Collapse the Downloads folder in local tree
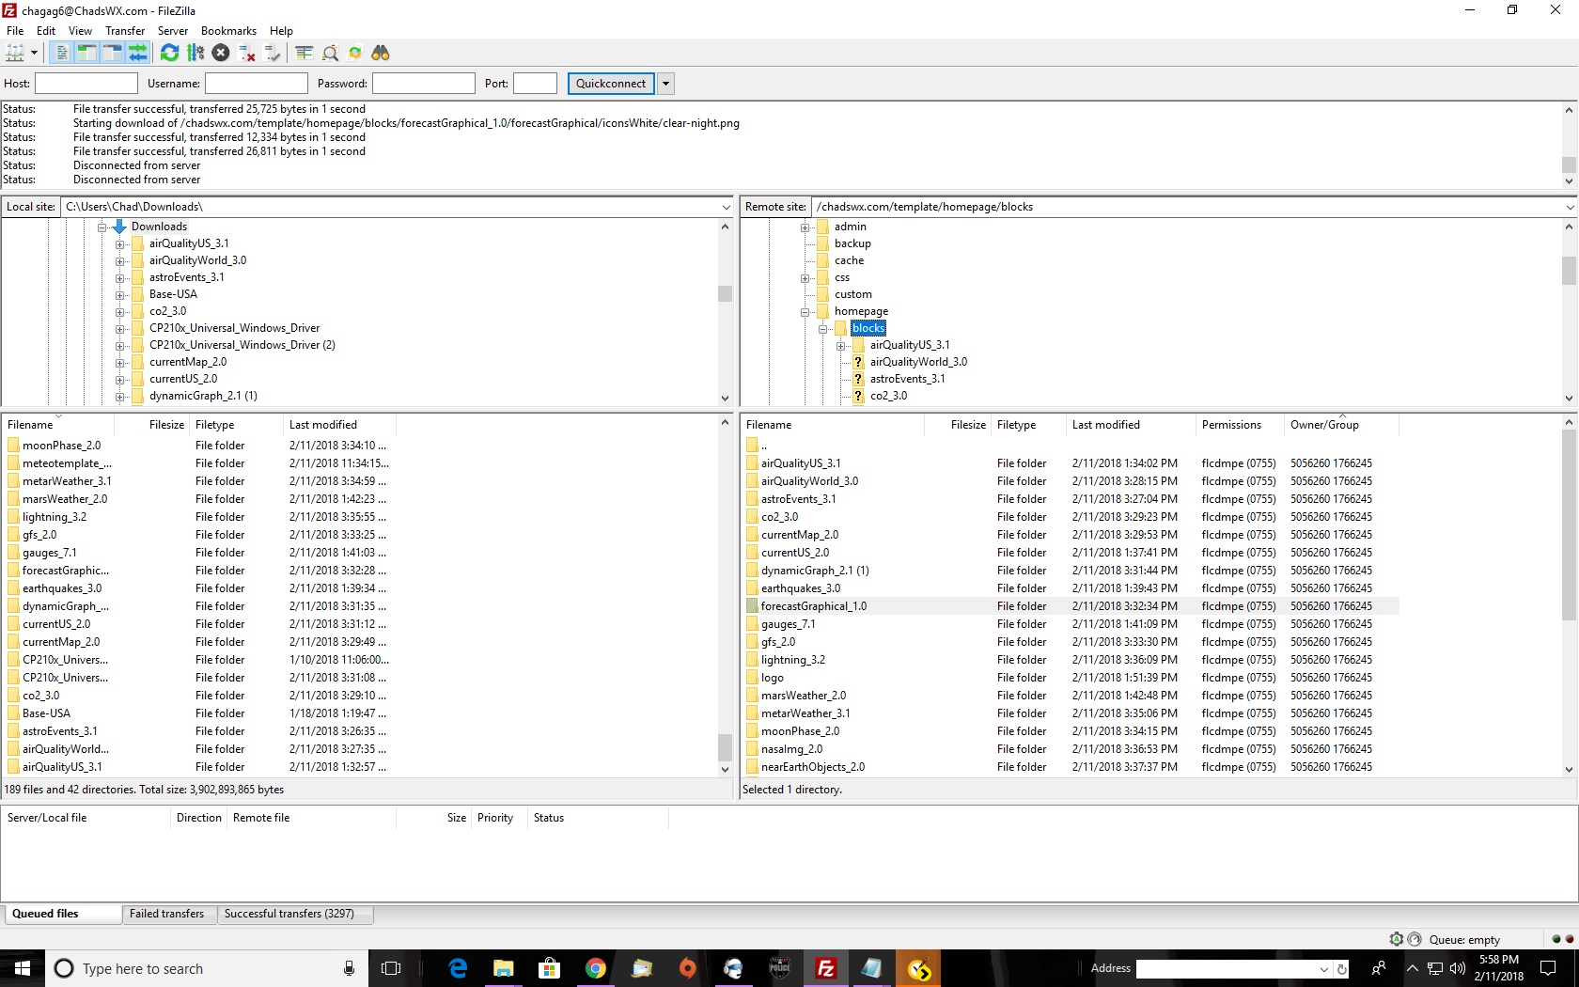 coord(102,227)
